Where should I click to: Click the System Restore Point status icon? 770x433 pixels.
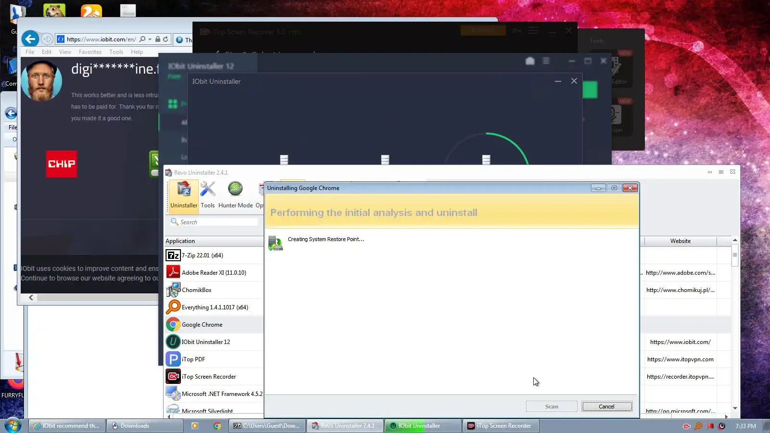pyautogui.click(x=276, y=243)
